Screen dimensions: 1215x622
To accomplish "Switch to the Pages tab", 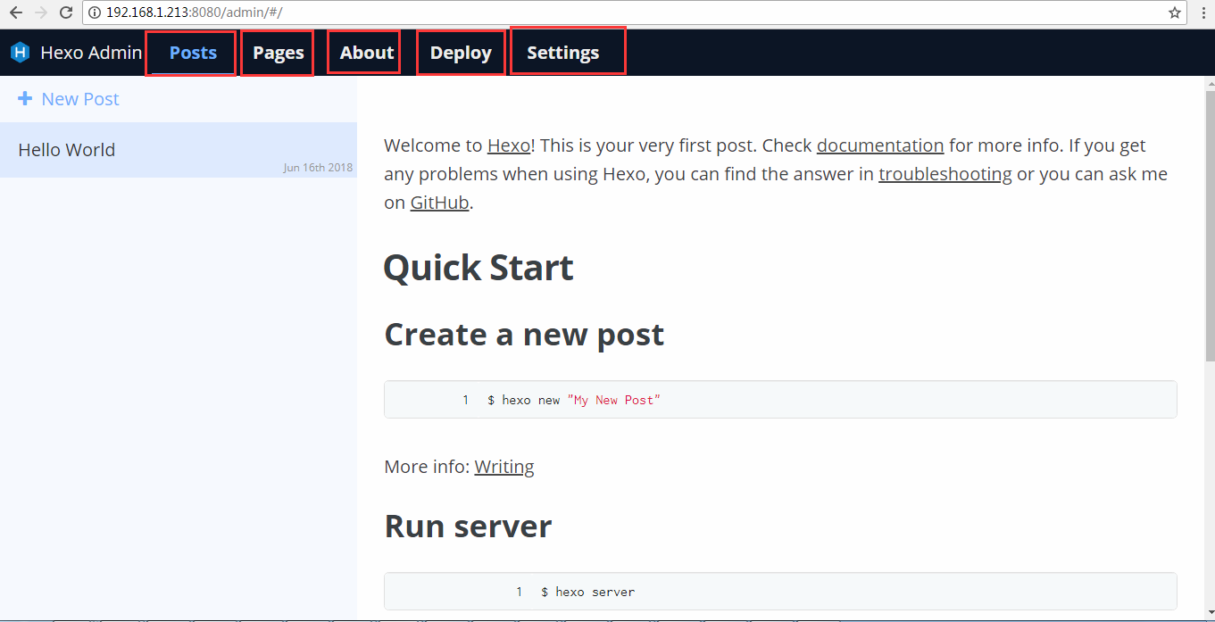I will pos(278,53).
